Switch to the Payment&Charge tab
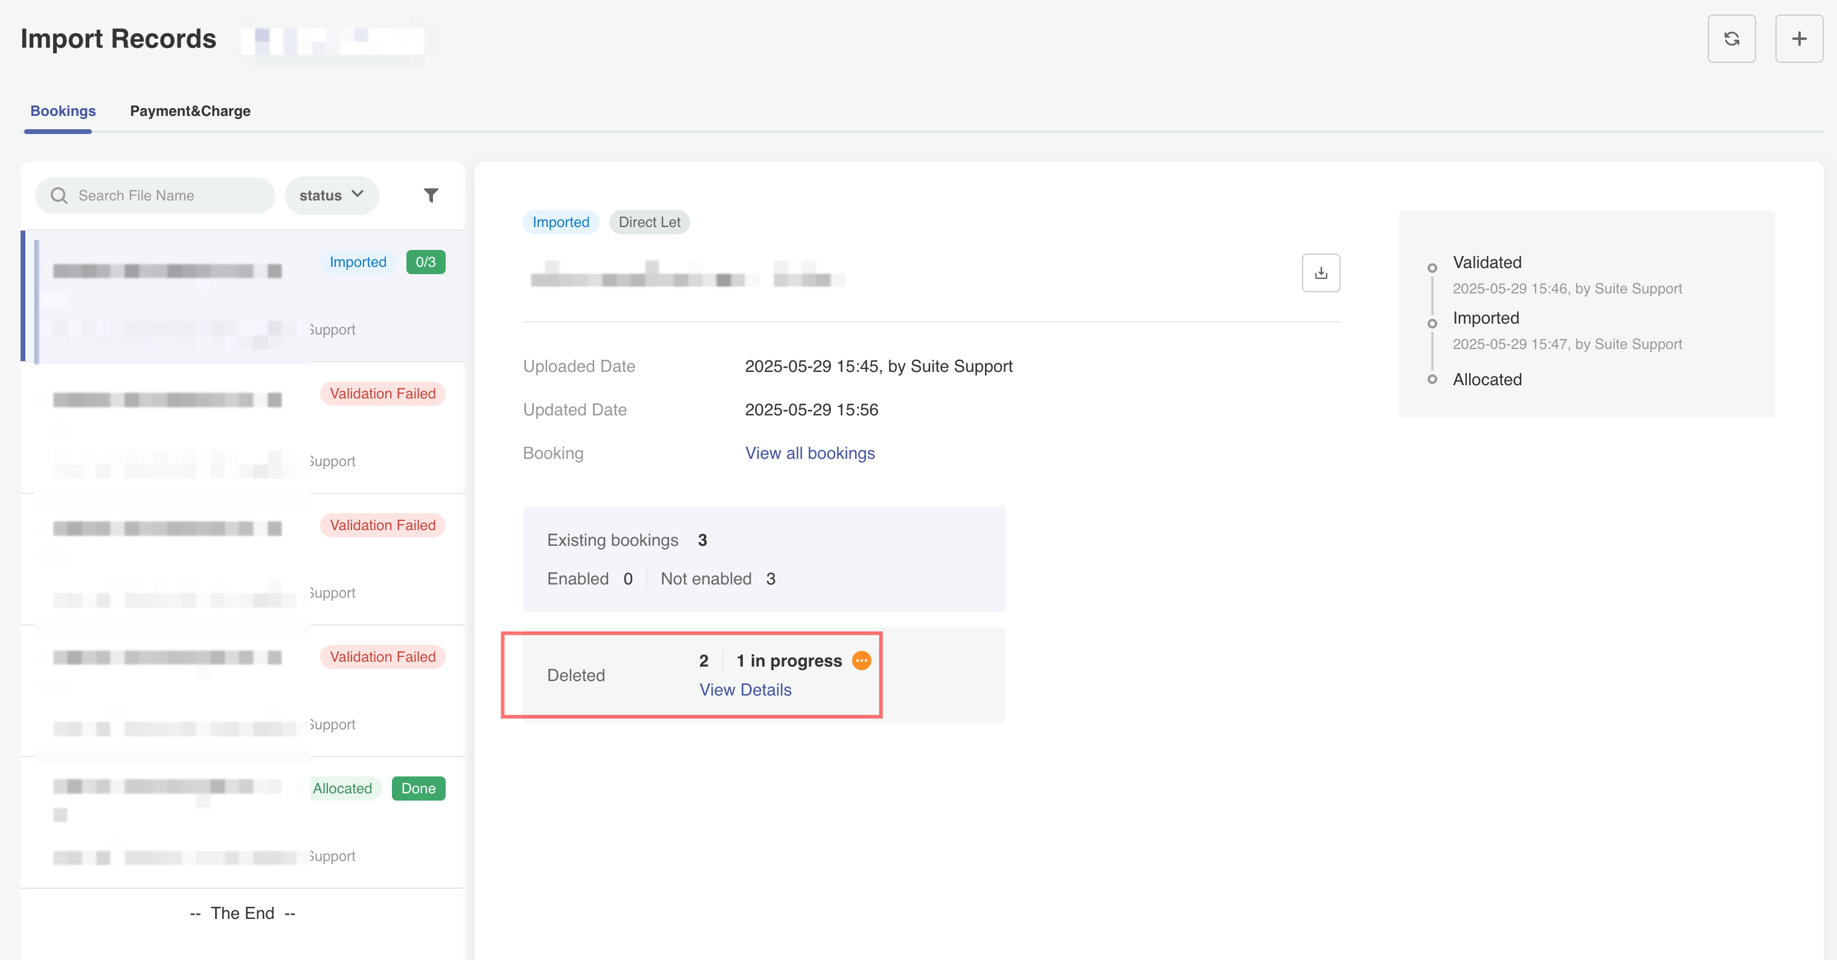The height and width of the screenshot is (960, 1837). pyautogui.click(x=190, y=111)
